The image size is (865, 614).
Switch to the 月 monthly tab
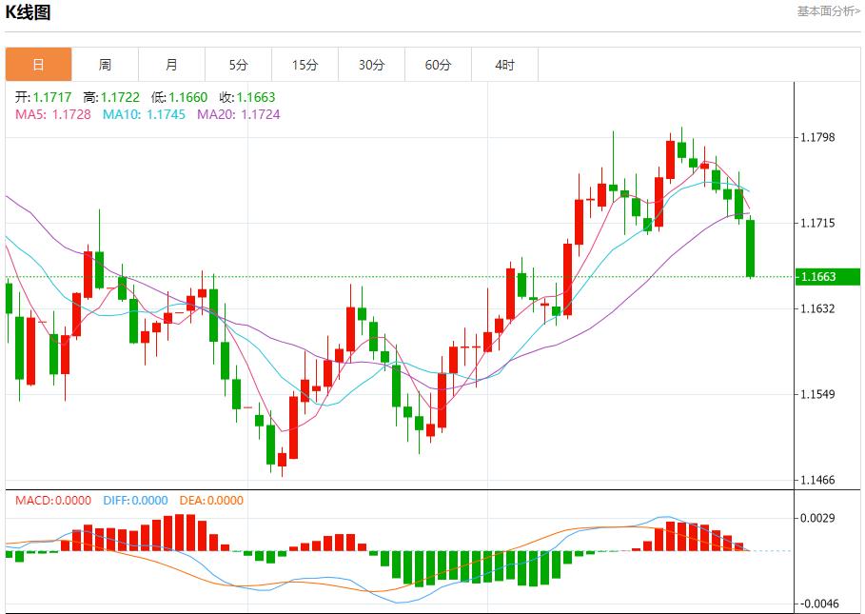(x=171, y=65)
